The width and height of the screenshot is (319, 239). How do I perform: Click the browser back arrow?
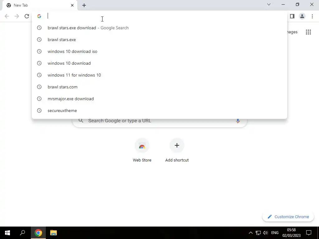coord(7,16)
